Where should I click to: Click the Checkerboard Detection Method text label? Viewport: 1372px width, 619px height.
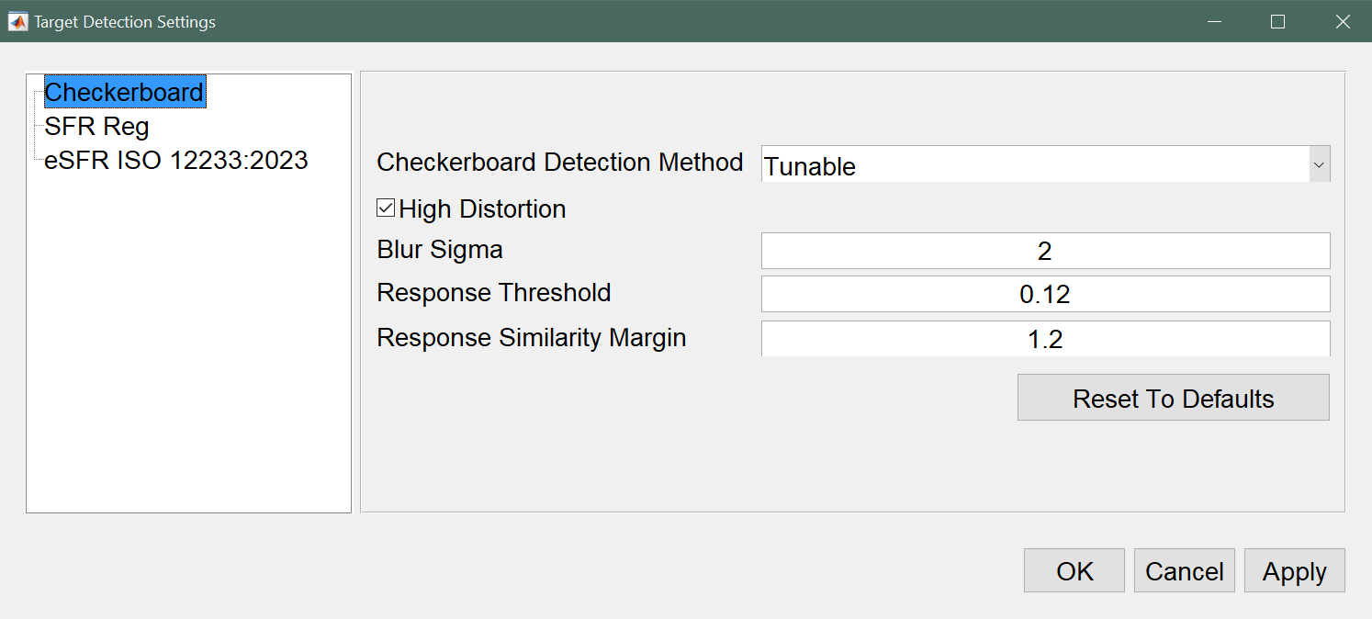tap(560, 162)
